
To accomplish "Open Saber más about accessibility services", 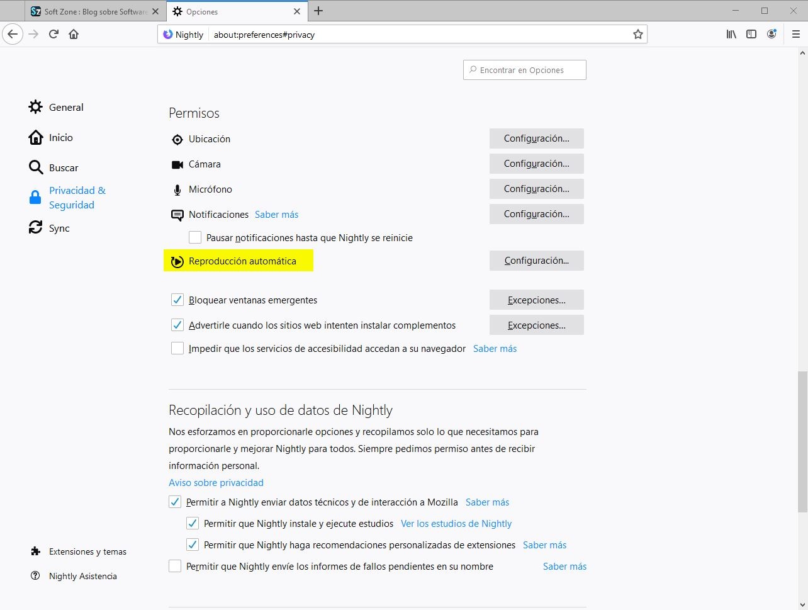I will point(495,349).
